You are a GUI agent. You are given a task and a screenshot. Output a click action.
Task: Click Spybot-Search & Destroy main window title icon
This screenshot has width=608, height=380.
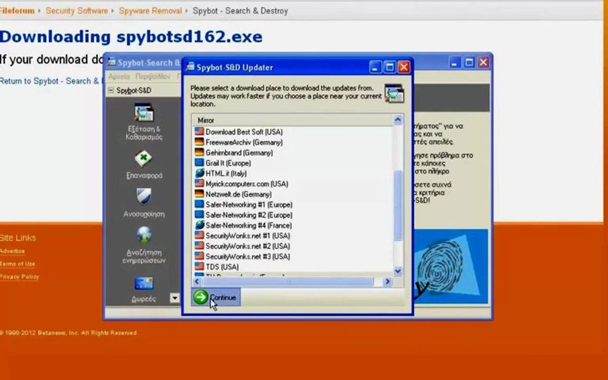pyautogui.click(x=111, y=62)
